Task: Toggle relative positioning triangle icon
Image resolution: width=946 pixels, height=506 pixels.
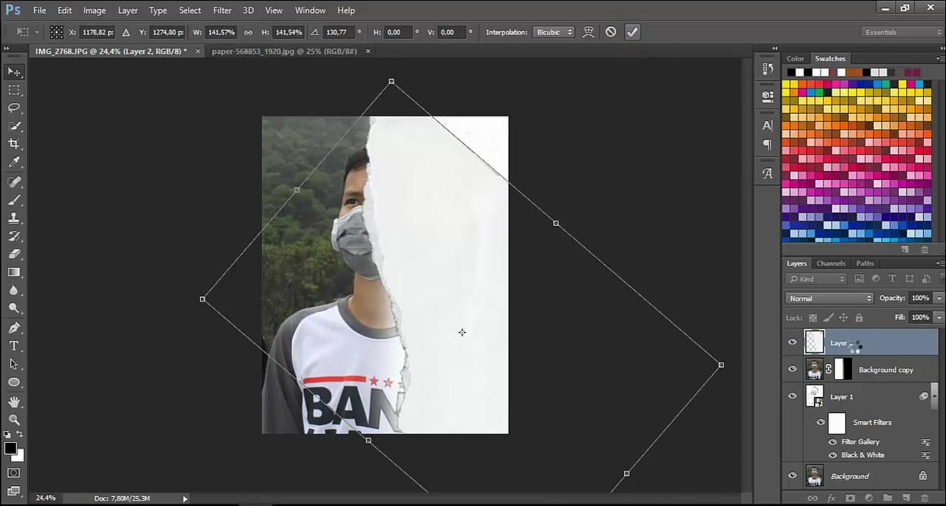Action: [x=126, y=32]
